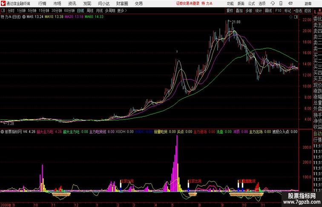The image size is (322, 207).
Task: Open indicator settings circle beside 股票指标网
Action: point(2,132)
